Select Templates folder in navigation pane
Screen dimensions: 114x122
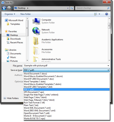(13, 24)
